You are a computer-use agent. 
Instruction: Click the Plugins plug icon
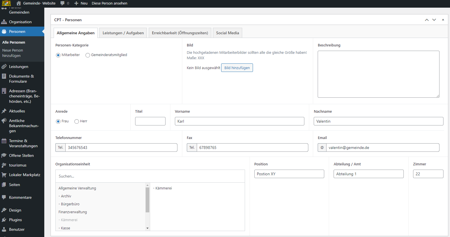click(4, 220)
